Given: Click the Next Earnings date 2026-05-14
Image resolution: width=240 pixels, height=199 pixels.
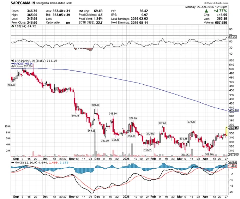Looking at the screenshot, I should point(139,23).
